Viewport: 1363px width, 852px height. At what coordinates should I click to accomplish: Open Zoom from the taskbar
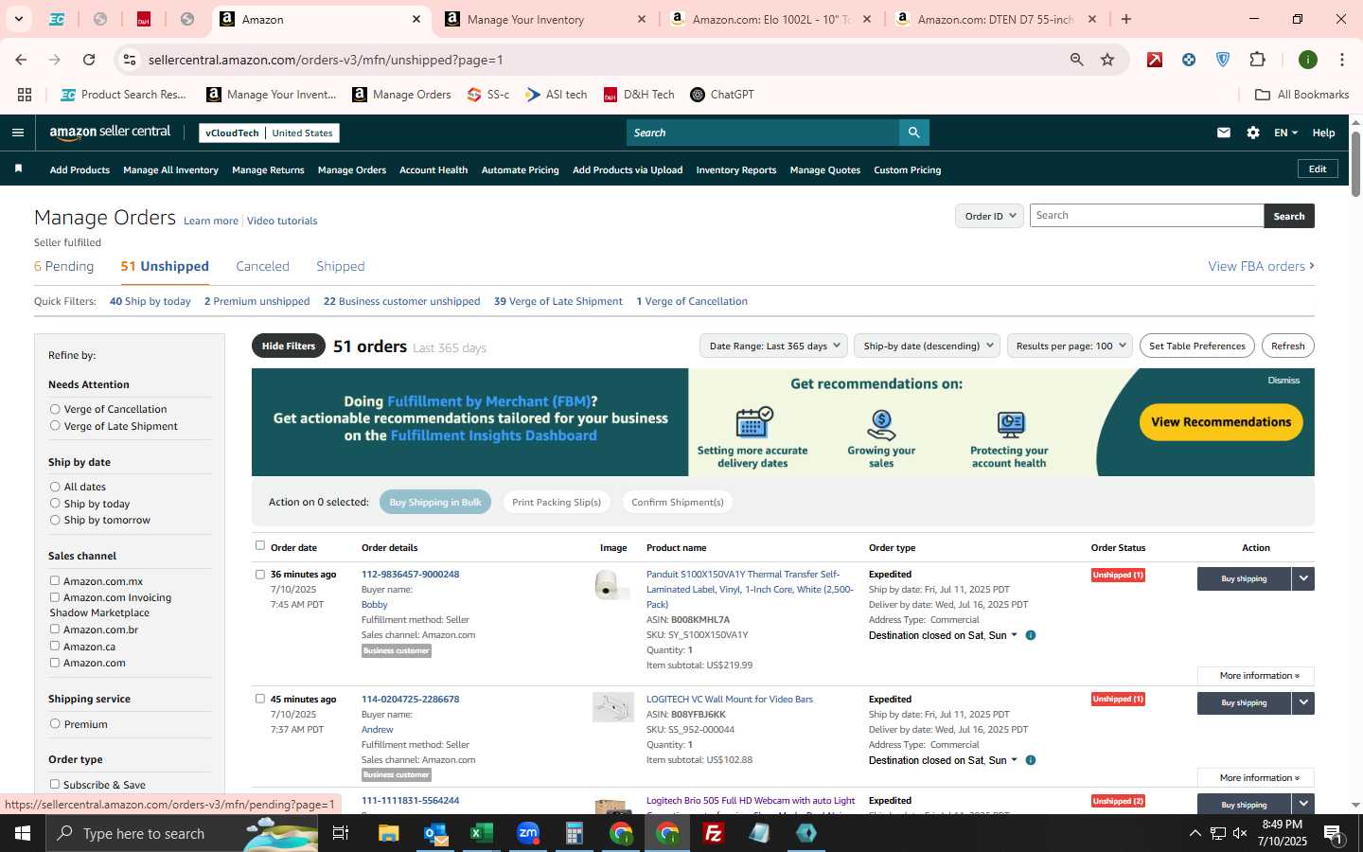click(x=528, y=833)
